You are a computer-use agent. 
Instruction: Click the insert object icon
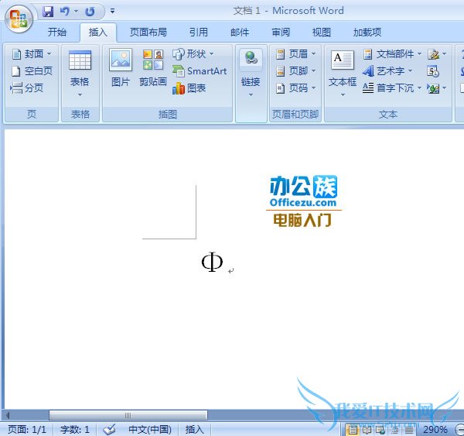coord(433,88)
